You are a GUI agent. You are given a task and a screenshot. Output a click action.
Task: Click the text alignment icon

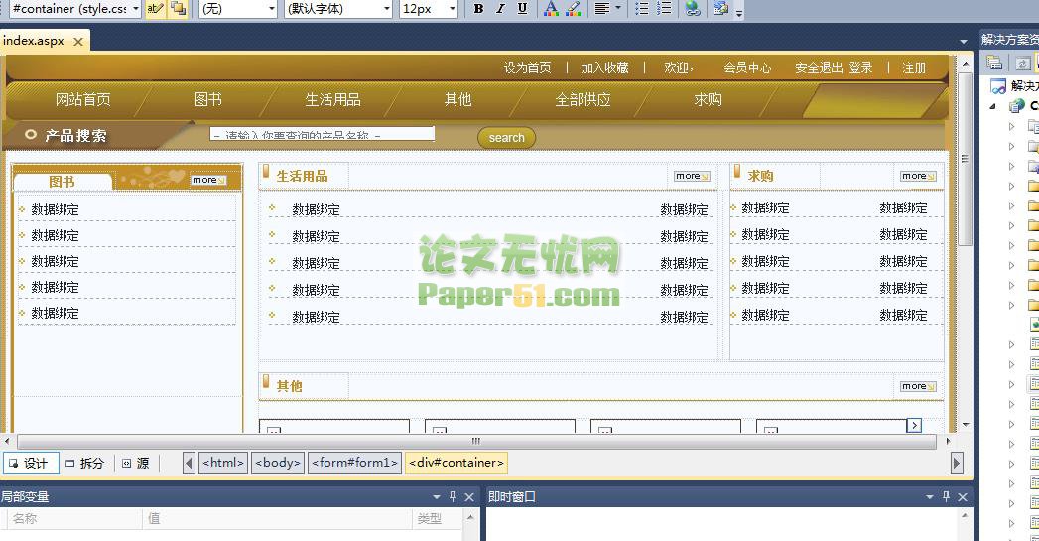(x=601, y=9)
